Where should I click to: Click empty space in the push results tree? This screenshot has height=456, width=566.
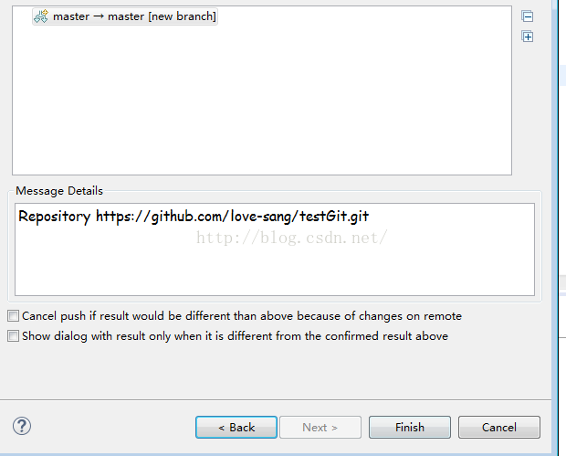260,101
